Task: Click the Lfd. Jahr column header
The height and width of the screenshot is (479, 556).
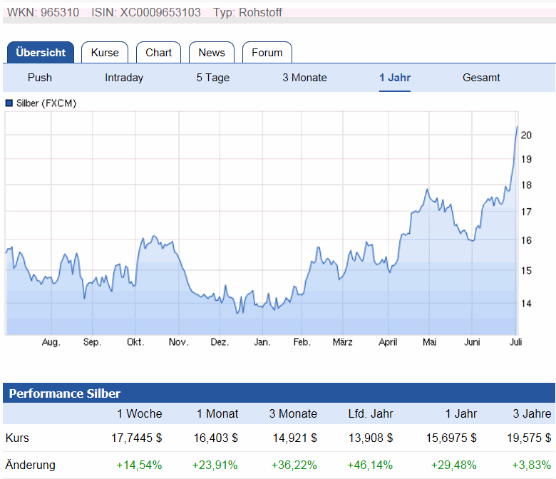Action: tap(369, 413)
